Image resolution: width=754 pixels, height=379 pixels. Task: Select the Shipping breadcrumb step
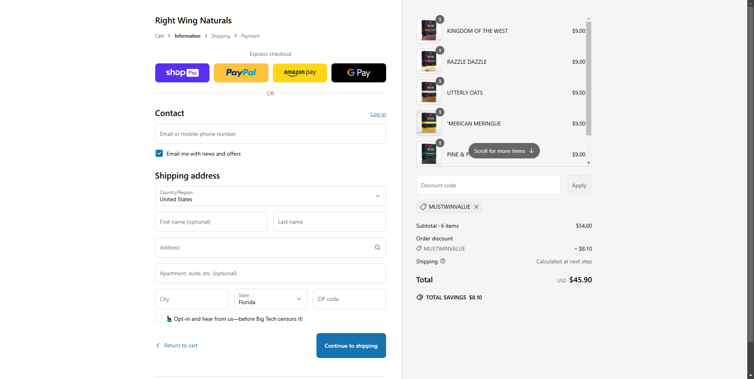pyautogui.click(x=221, y=36)
